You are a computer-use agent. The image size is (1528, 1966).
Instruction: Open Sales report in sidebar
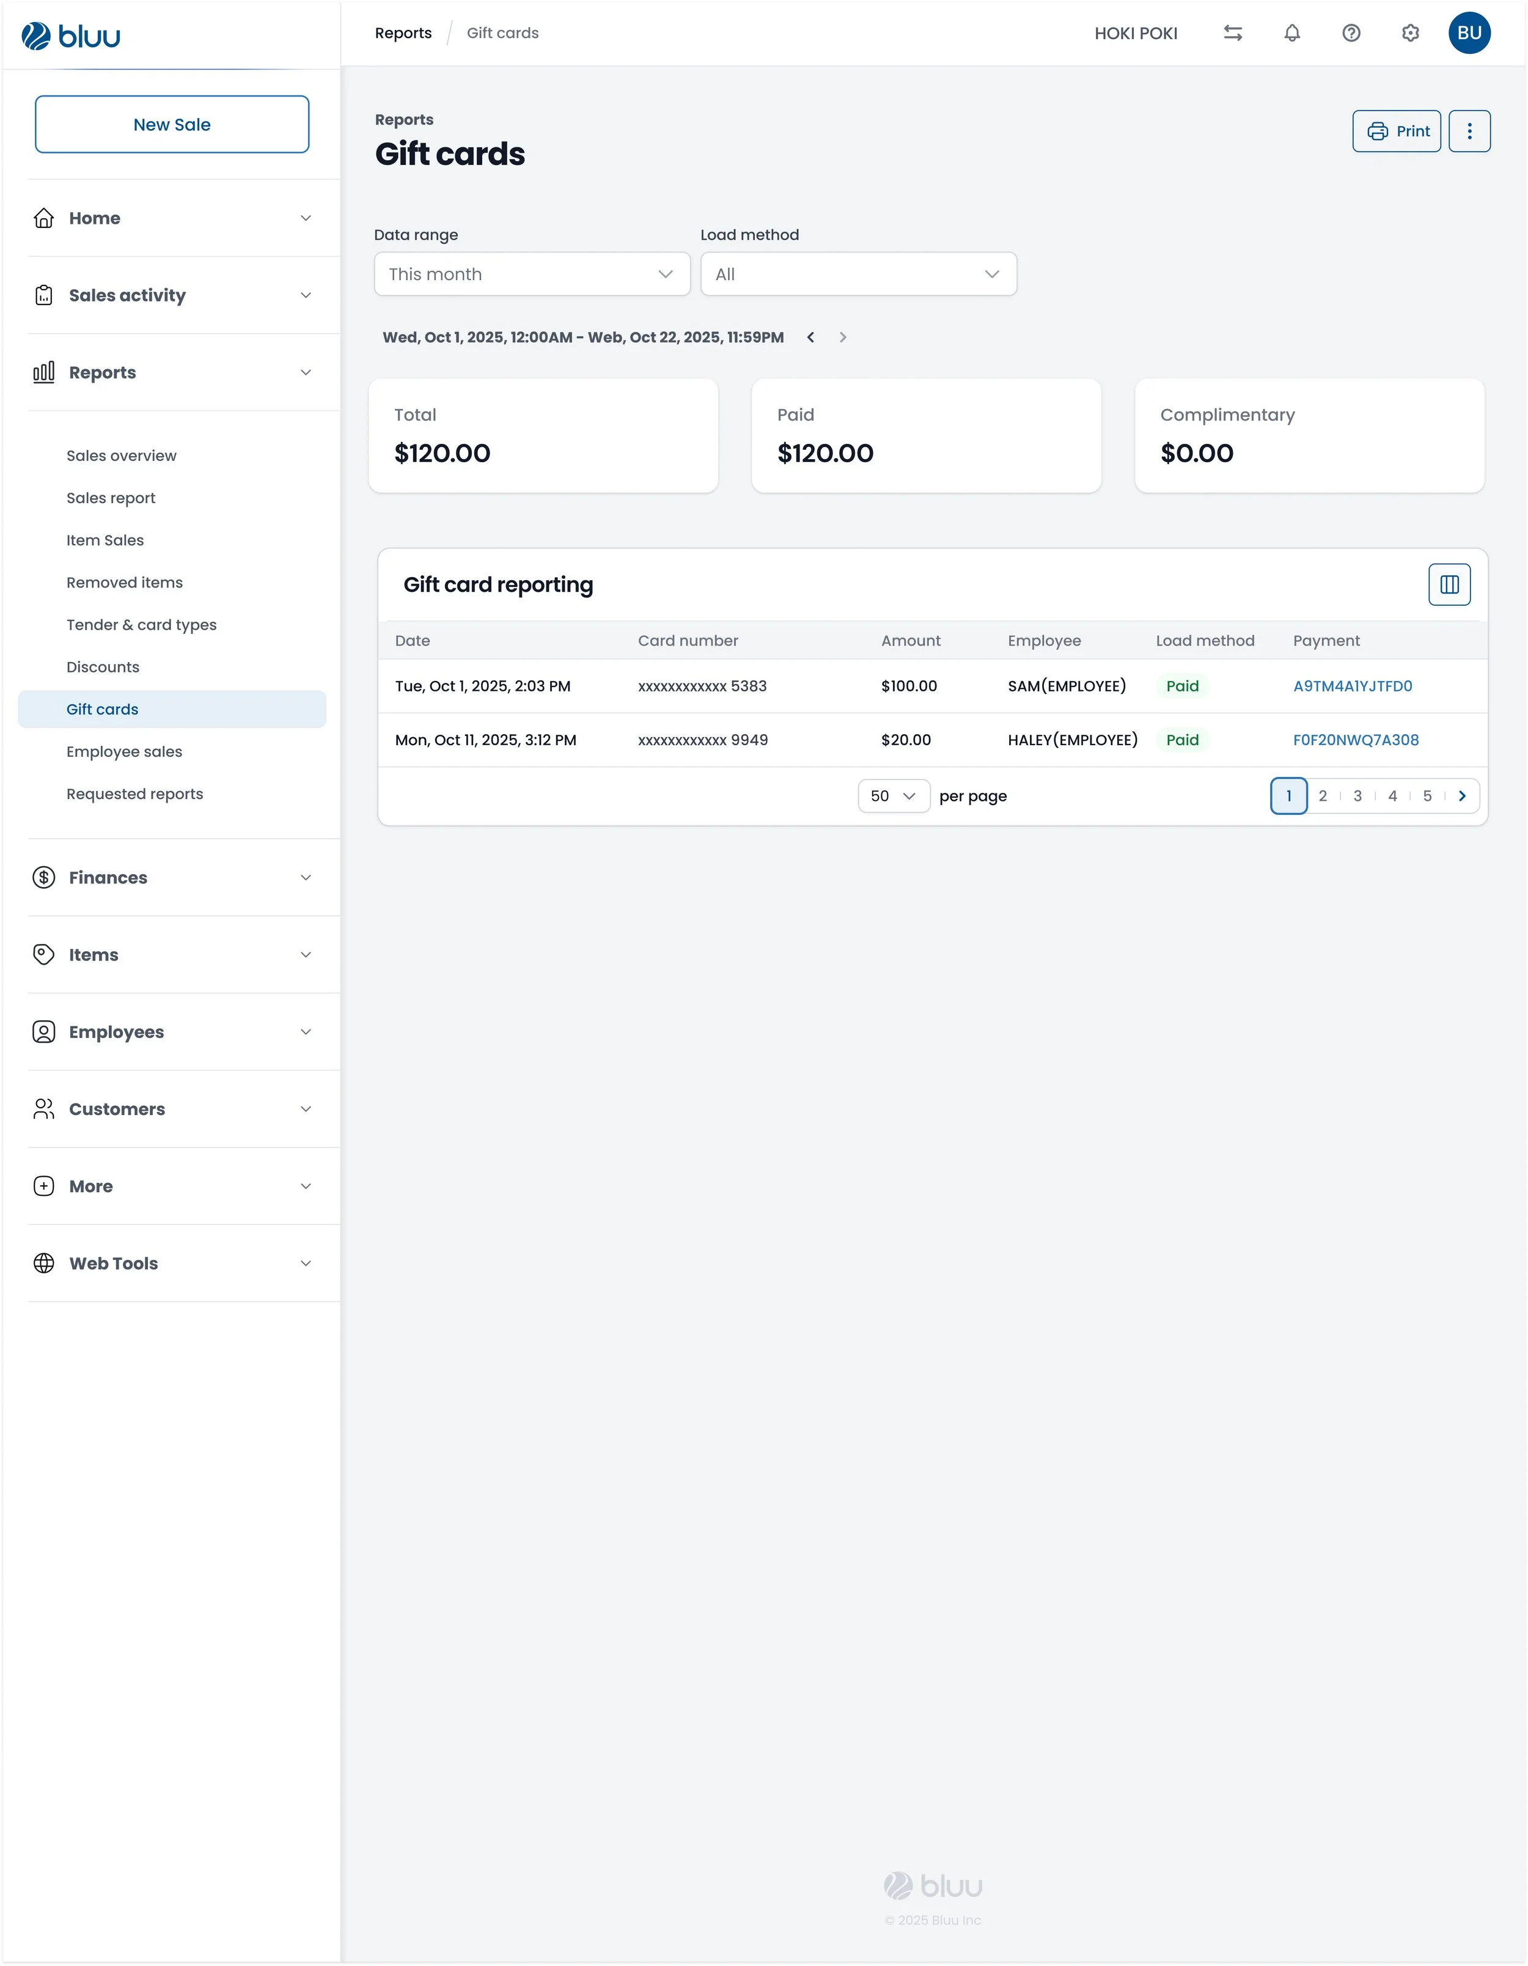pyautogui.click(x=111, y=499)
